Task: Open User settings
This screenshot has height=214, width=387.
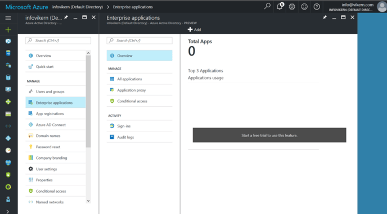Action: tap(56, 169)
